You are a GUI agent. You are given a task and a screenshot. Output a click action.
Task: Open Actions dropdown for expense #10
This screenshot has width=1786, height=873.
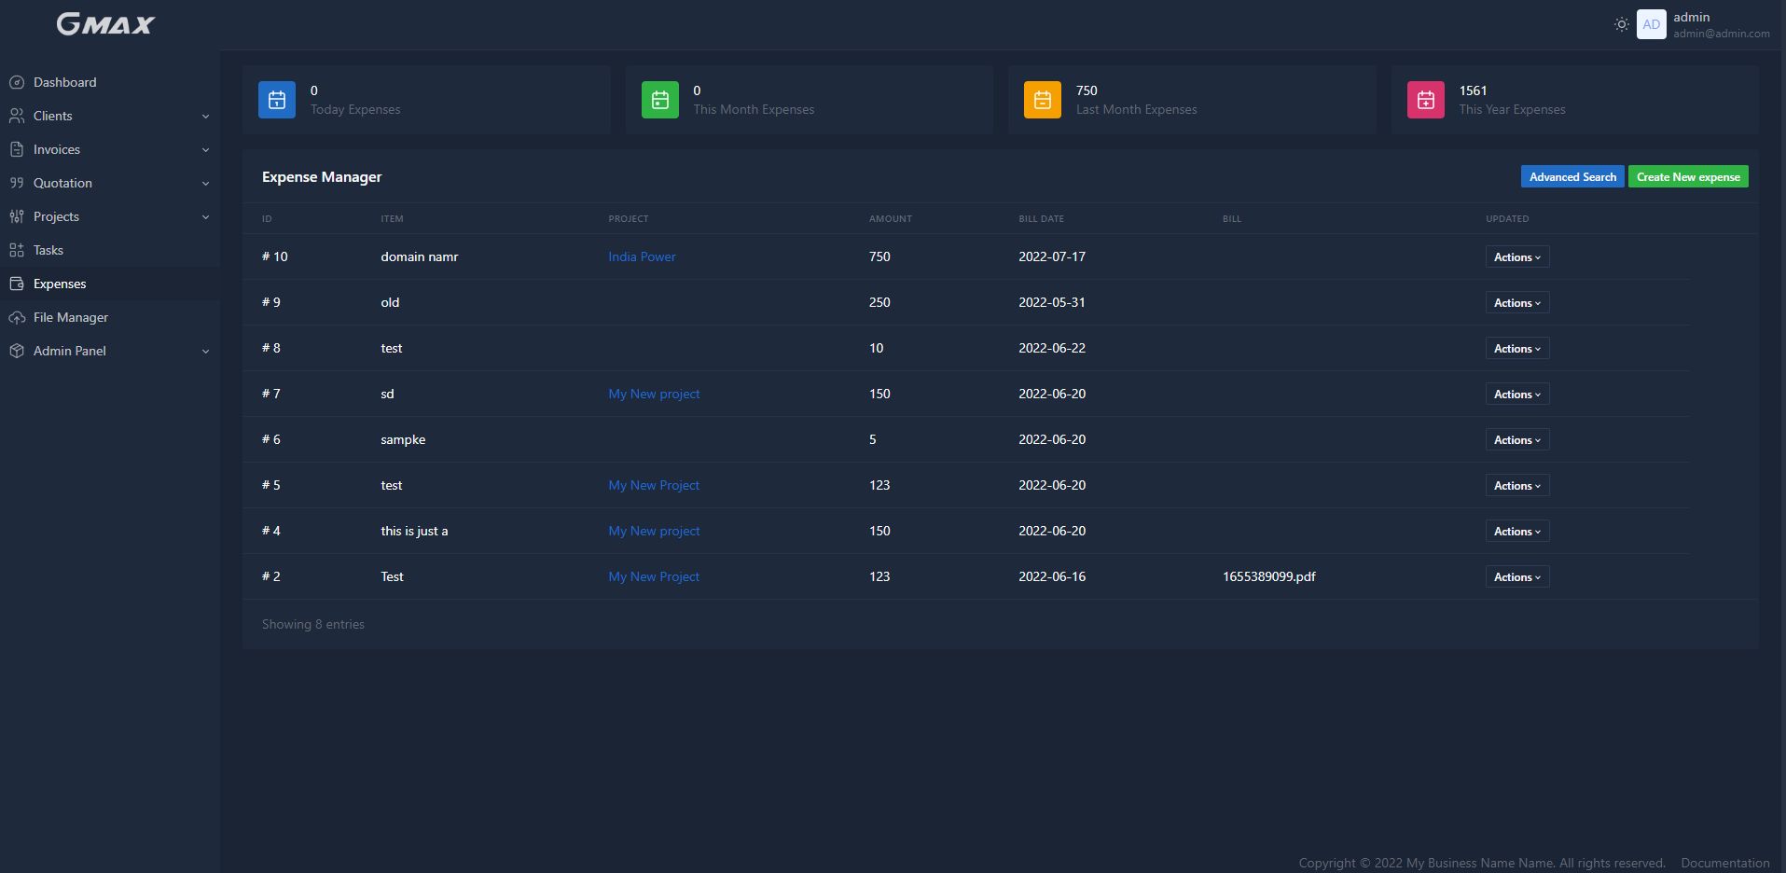pyautogui.click(x=1516, y=257)
